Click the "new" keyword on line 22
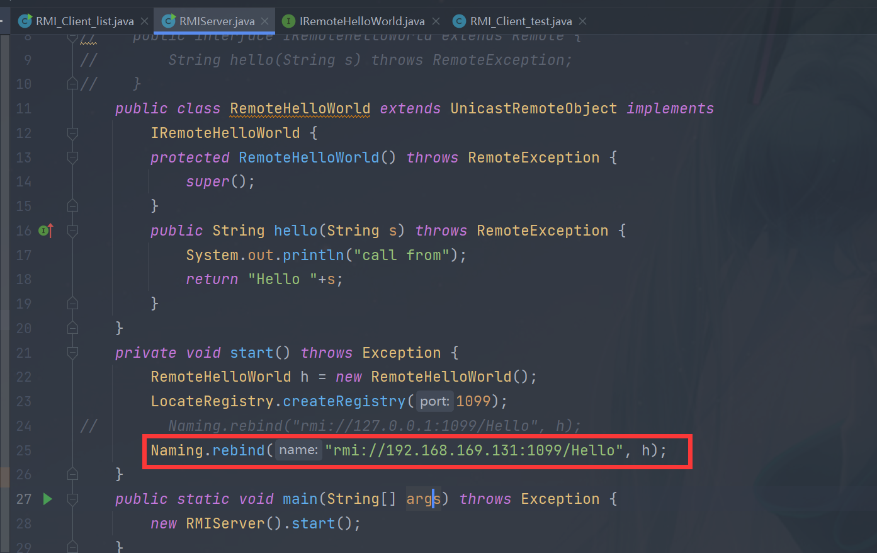Image resolution: width=877 pixels, height=553 pixels. point(349,377)
